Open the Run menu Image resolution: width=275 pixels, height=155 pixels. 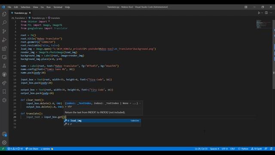(x=49, y=7)
